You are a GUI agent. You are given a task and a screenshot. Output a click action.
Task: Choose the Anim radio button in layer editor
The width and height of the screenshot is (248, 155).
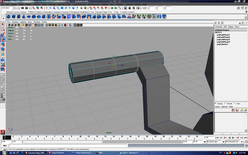(235, 104)
